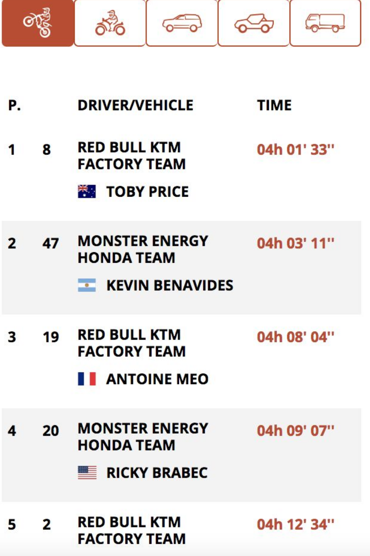
Task: Open the car category standings
Action: point(182,23)
